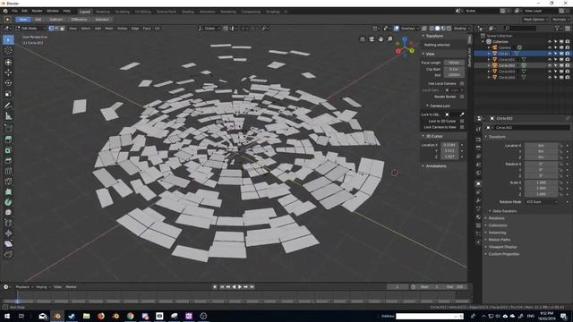
Task: Switch to rendered viewport shading
Action: coord(449,28)
